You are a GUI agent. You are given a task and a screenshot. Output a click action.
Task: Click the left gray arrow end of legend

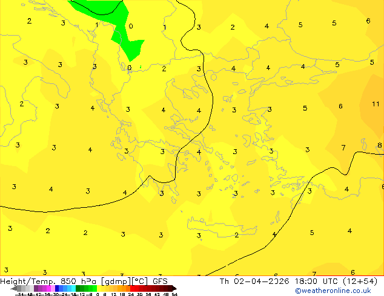point(14,288)
